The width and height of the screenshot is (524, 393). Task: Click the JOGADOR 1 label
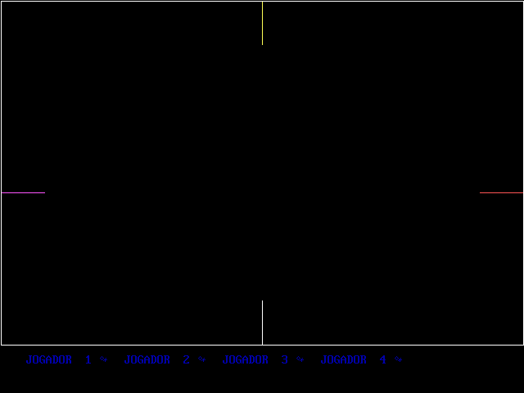(58, 360)
